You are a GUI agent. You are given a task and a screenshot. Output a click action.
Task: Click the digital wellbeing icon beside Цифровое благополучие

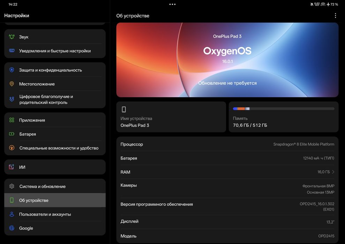12,99
